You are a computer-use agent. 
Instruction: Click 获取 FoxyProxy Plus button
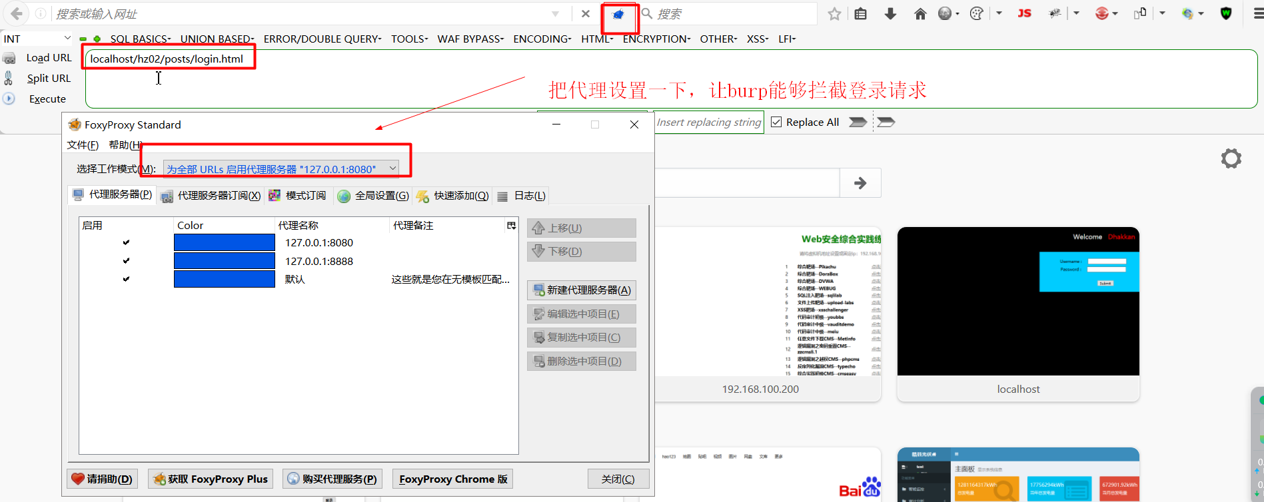point(211,479)
